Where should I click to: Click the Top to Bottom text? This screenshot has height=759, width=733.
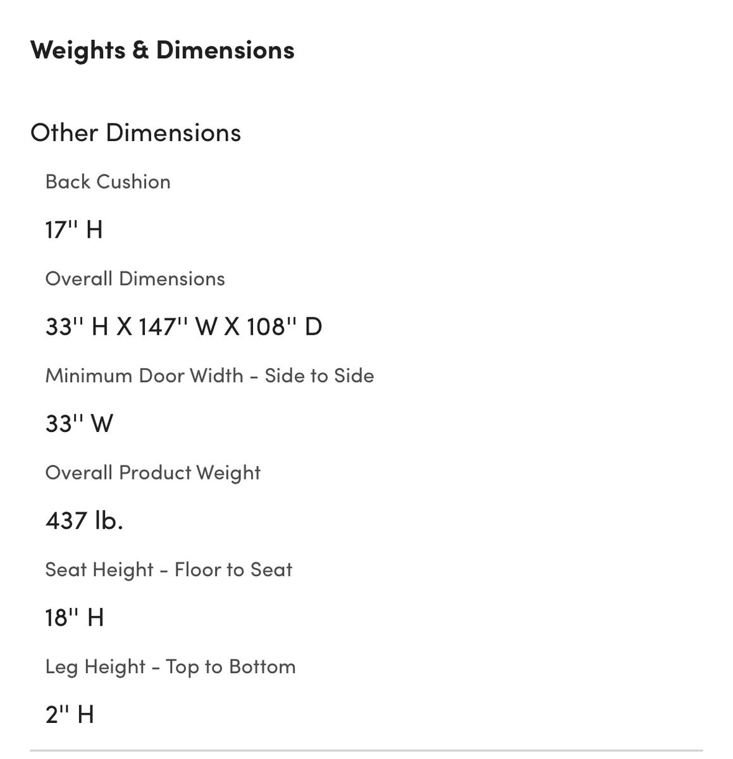coord(231,667)
